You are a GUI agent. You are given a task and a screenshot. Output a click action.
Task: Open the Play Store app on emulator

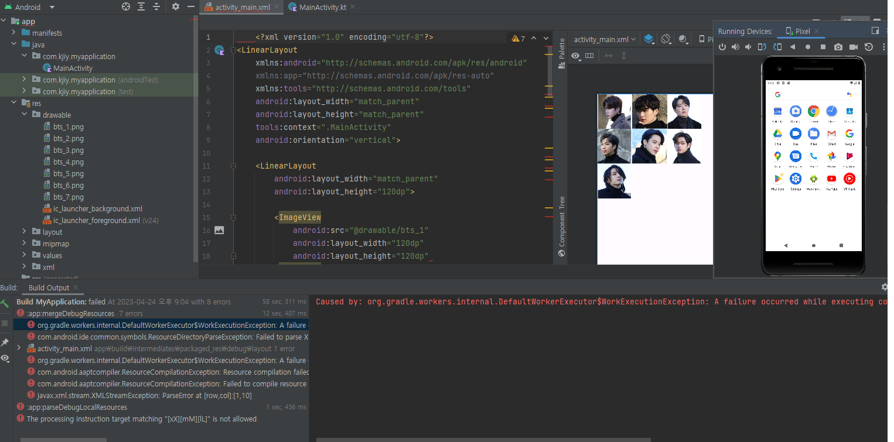click(777, 179)
